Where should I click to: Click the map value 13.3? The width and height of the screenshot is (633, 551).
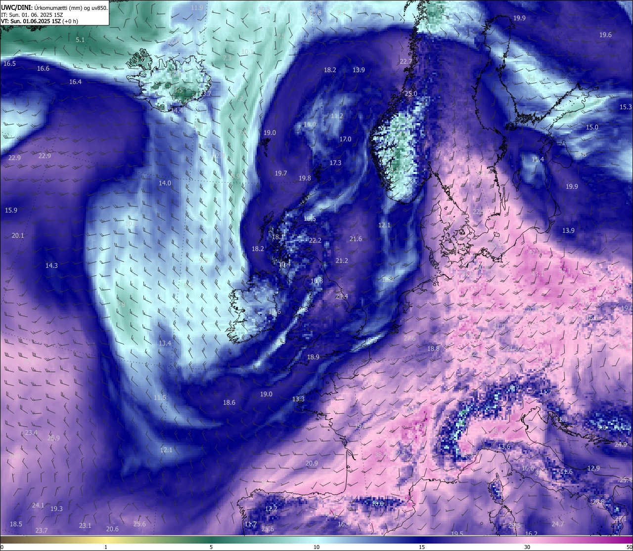point(298,399)
